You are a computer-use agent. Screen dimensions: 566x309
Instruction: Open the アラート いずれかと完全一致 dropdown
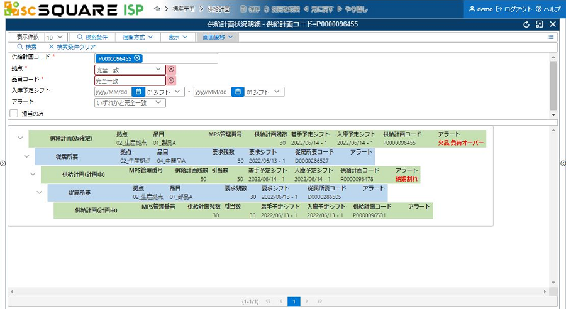click(x=130, y=103)
